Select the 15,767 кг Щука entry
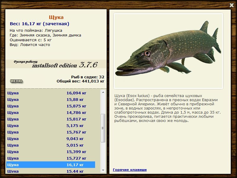Screen dimensions: 237x178 tap(50, 132)
